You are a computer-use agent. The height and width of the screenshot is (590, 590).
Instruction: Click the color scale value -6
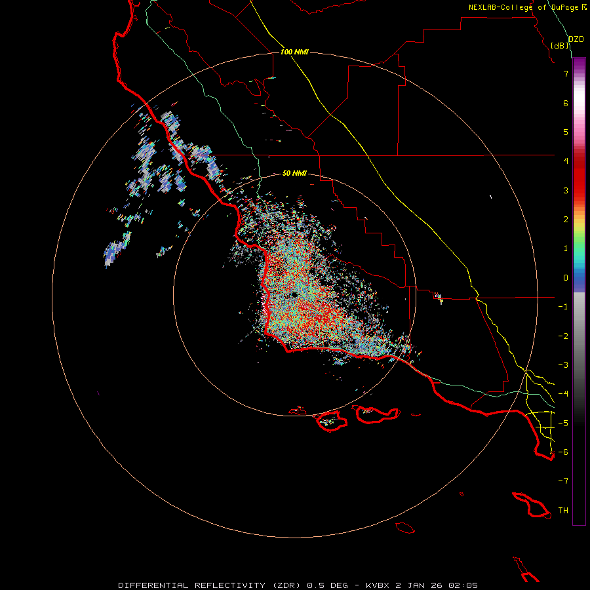pyautogui.click(x=563, y=452)
